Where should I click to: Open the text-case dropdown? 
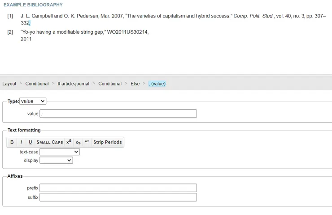pos(60,152)
